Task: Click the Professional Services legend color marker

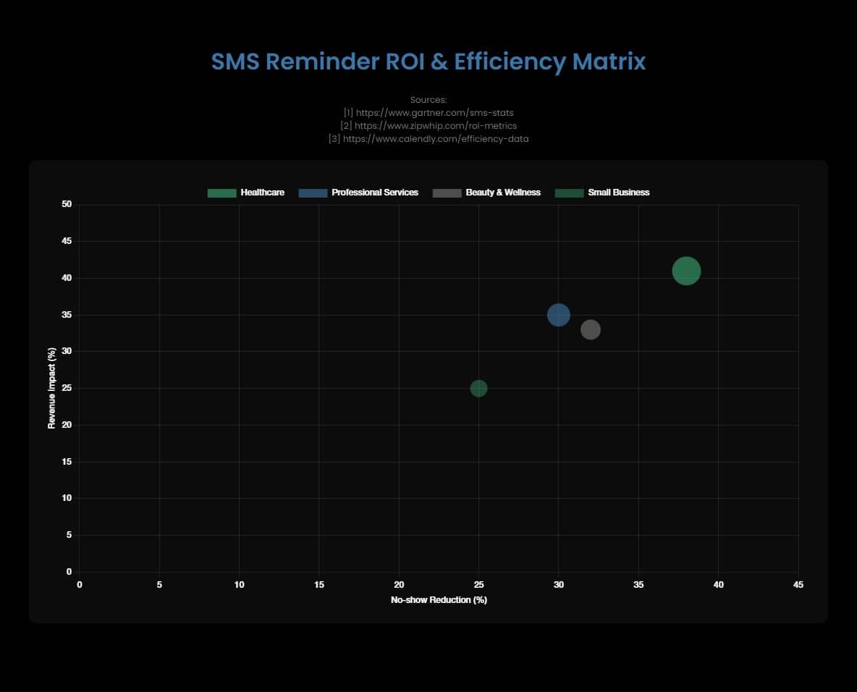Action: 311,193
